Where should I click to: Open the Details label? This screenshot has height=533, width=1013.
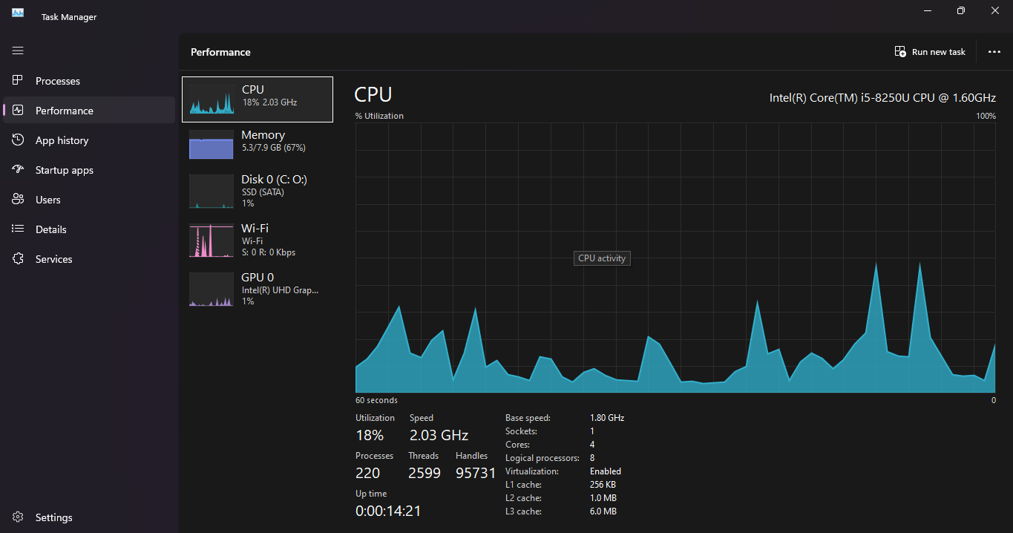(51, 229)
